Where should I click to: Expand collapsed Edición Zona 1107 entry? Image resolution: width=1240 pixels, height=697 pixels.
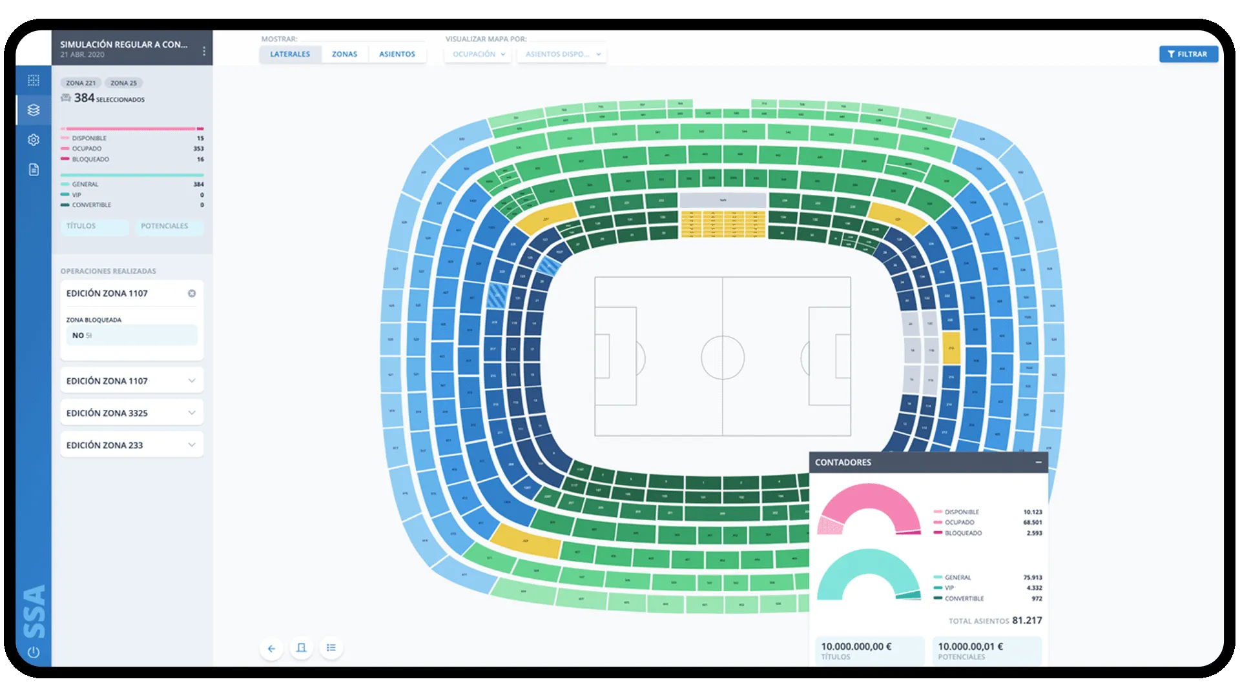(192, 381)
